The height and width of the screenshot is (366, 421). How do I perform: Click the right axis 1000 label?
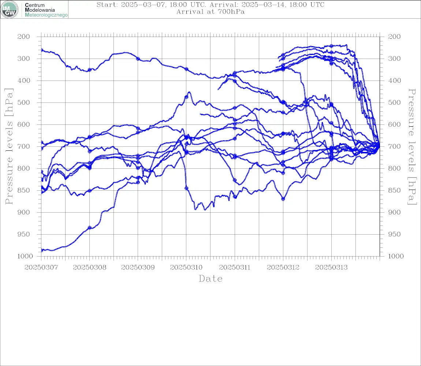tap(396, 256)
